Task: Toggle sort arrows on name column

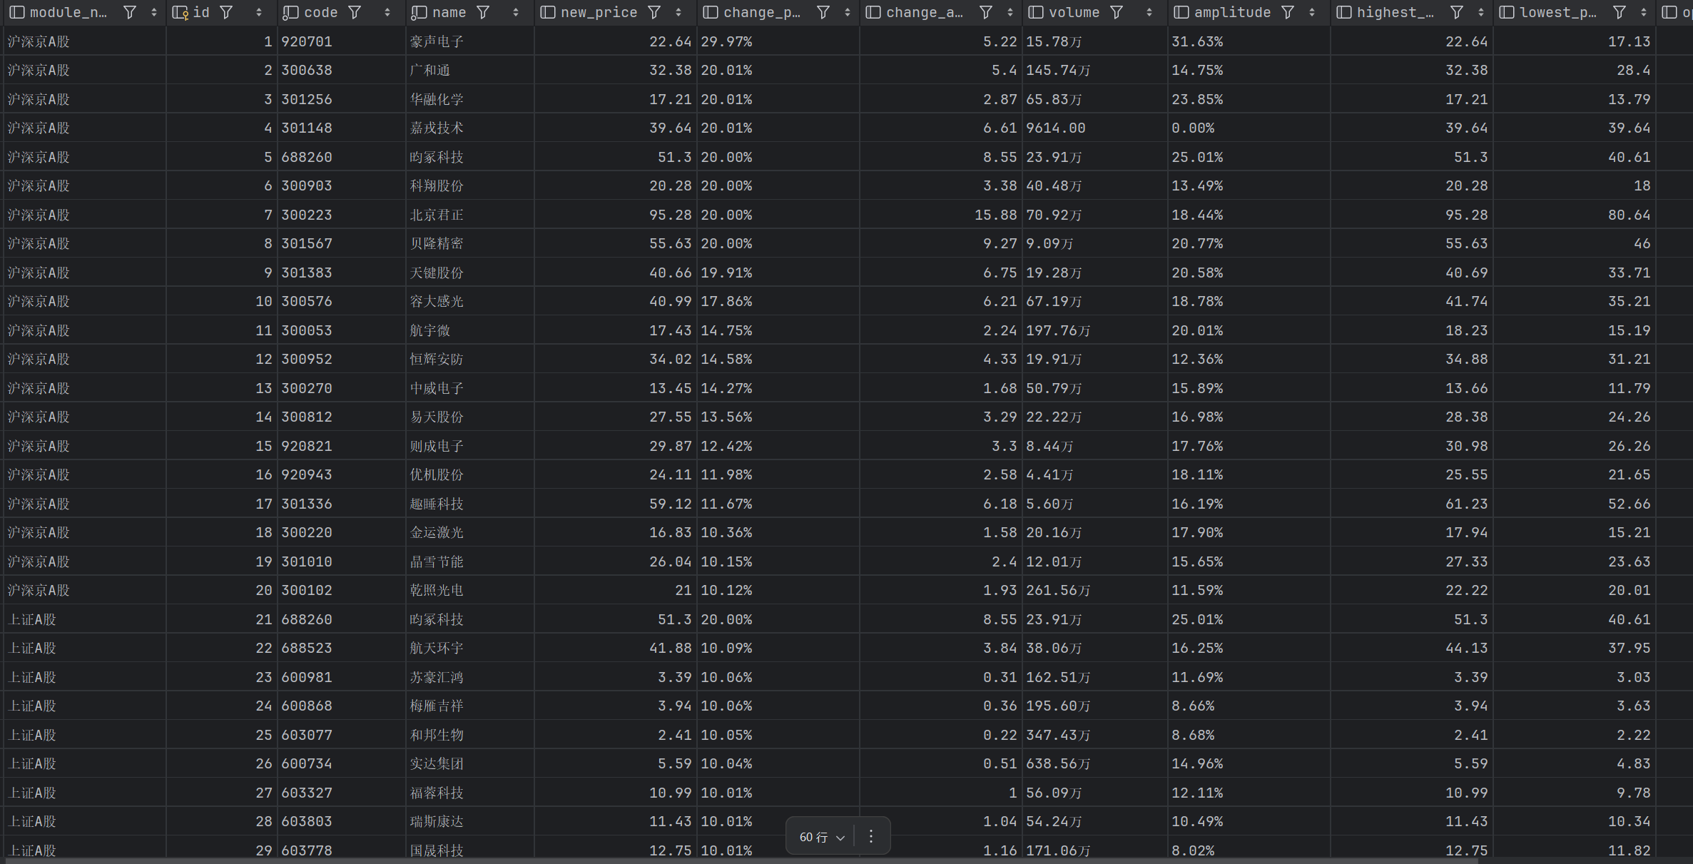Action: 516,12
